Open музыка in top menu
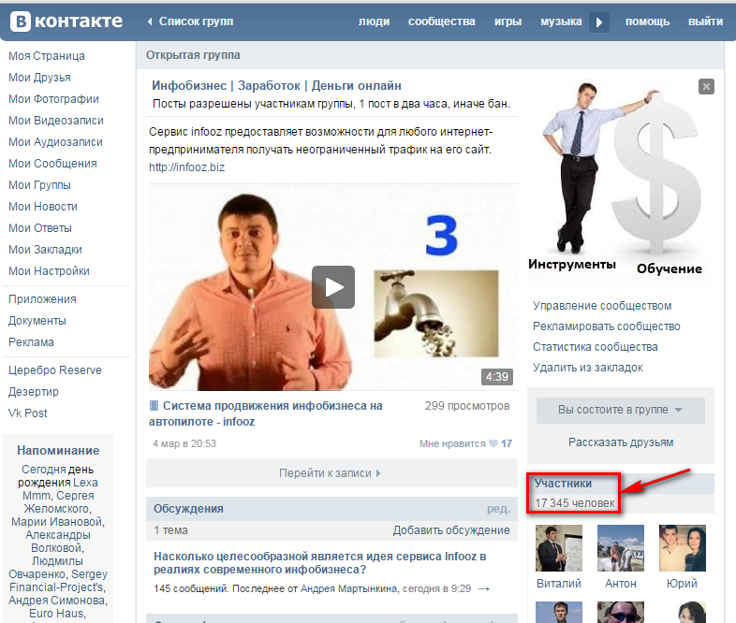Viewport: 736px width, 623px height. tap(561, 22)
